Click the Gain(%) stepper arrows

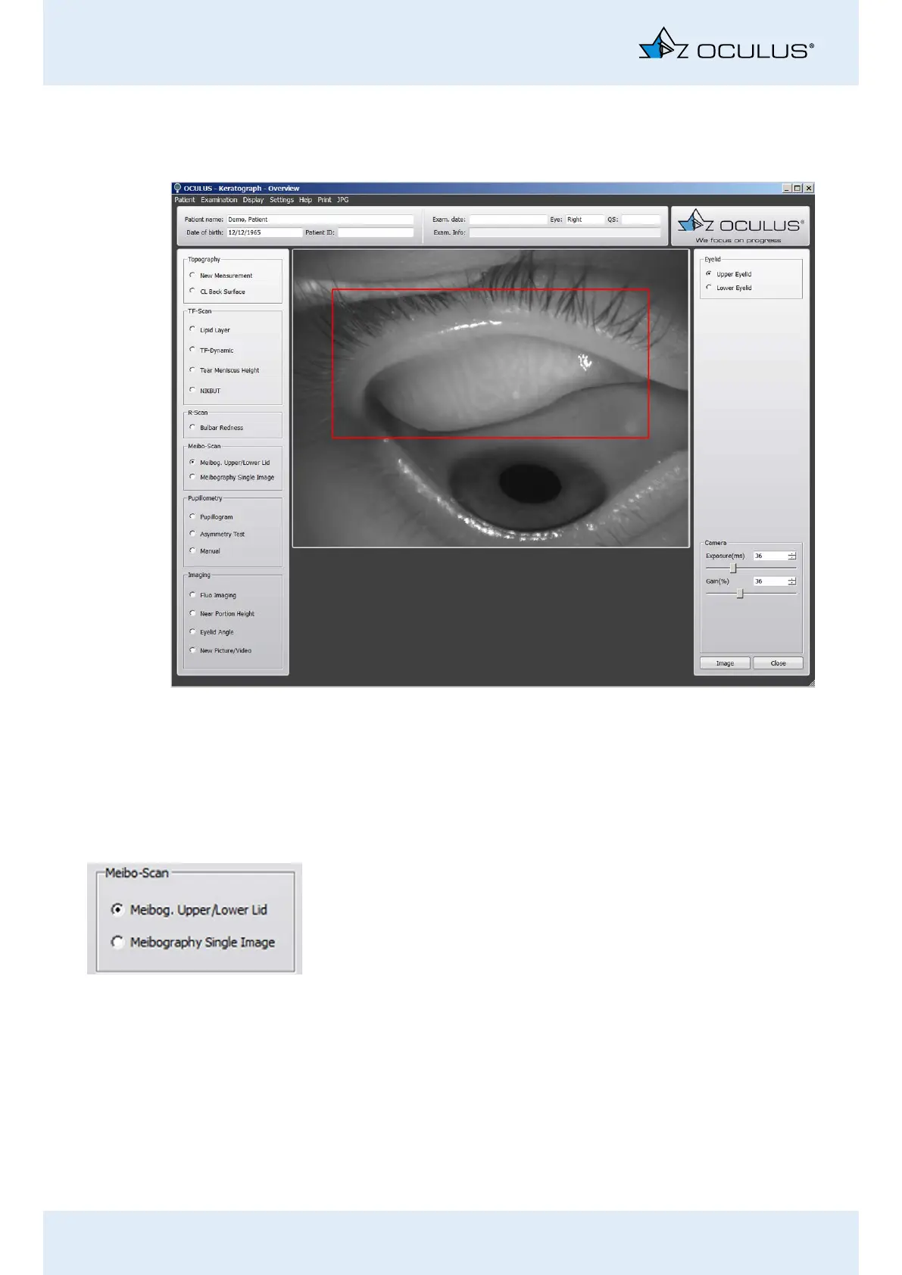[x=792, y=581]
